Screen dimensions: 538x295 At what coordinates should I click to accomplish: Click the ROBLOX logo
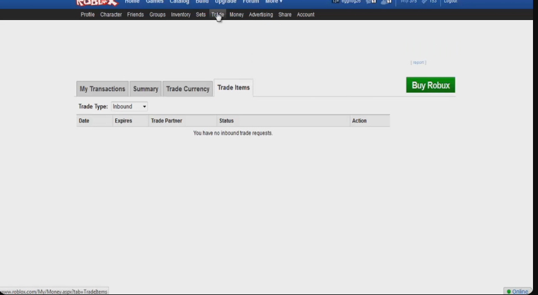[x=96, y=3]
